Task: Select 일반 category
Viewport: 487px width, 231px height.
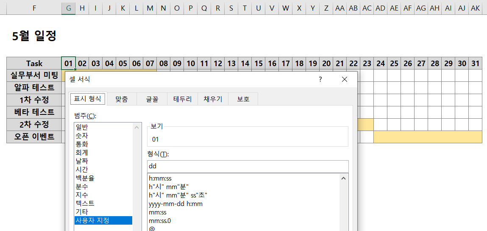Action: tap(103, 127)
